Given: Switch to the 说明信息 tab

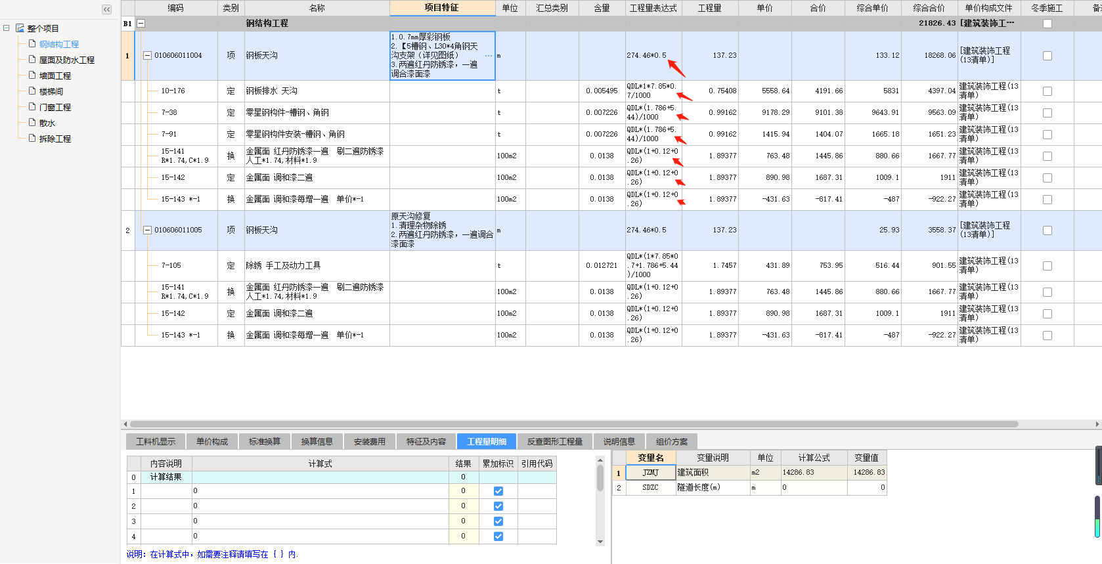Looking at the screenshot, I should (619, 441).
